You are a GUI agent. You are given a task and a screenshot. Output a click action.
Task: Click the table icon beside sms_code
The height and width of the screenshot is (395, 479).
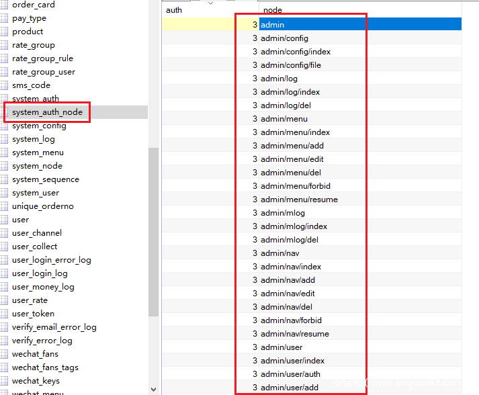tap(4, 85)
